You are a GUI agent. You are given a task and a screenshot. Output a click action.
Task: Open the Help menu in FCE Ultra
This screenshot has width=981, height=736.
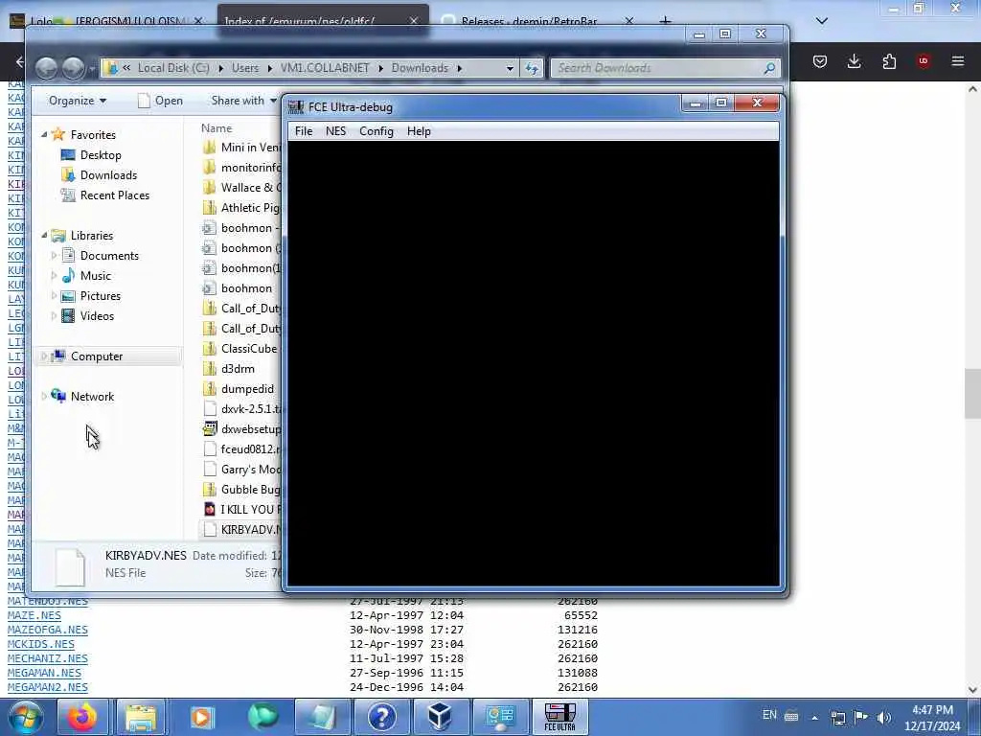tap(419, 131)
